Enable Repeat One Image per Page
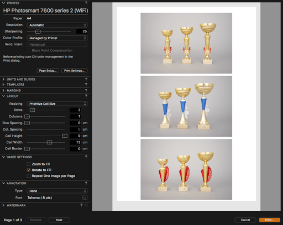This screenshot has height=225, width=283. point(29,176)
